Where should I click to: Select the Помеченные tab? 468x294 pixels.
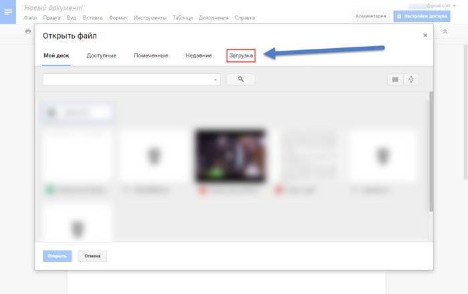pos(150,55)
